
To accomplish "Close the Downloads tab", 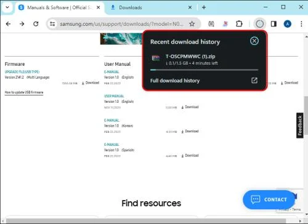I will [190, 7].
